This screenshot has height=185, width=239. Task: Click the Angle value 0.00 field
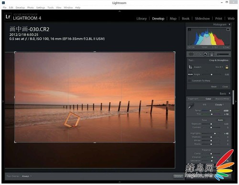227,75
